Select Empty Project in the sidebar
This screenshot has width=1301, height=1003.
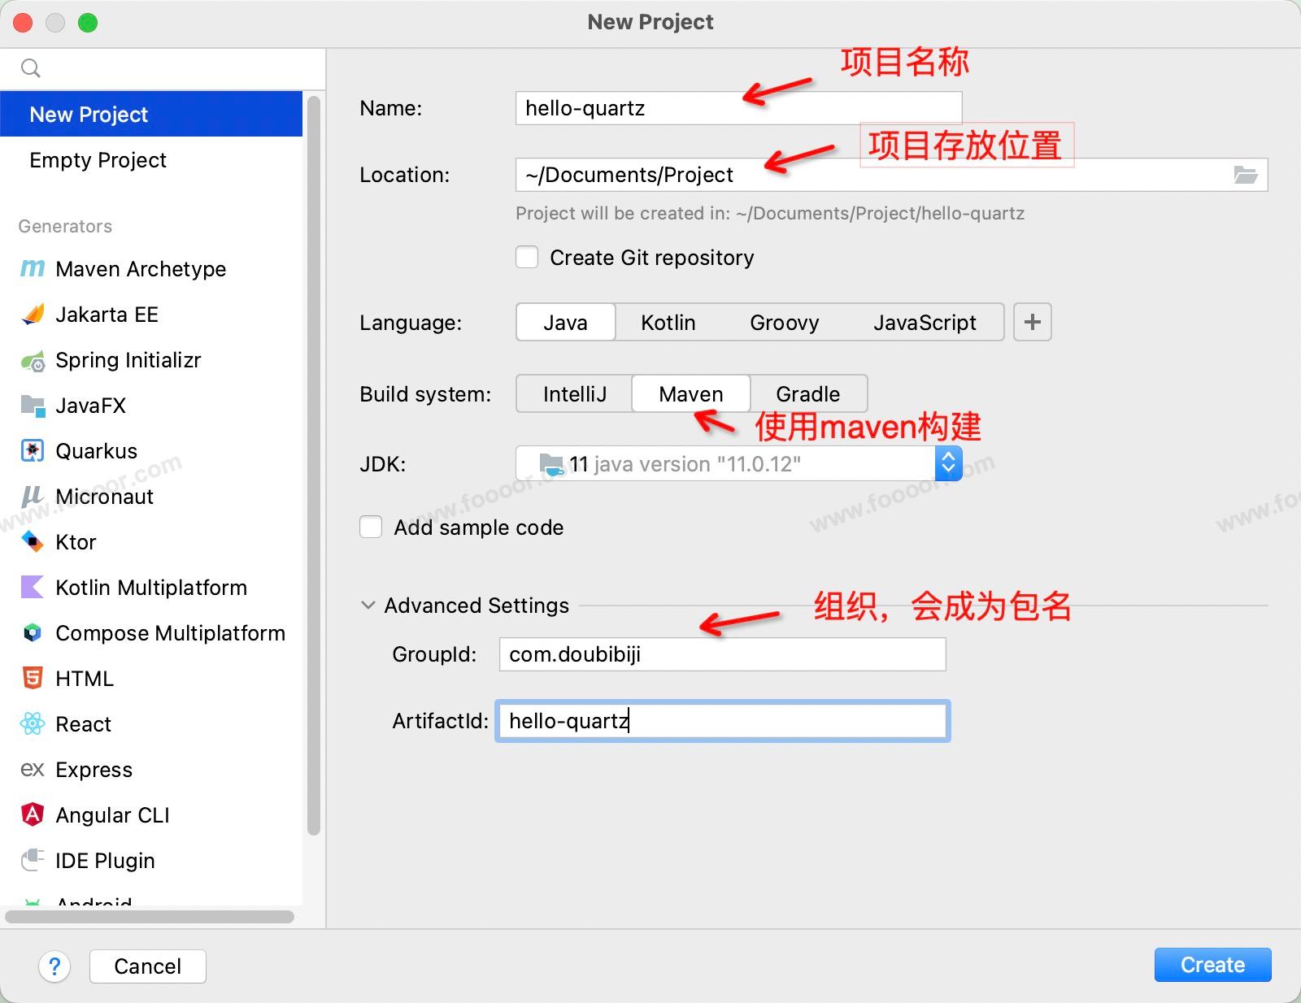[98, 160]
